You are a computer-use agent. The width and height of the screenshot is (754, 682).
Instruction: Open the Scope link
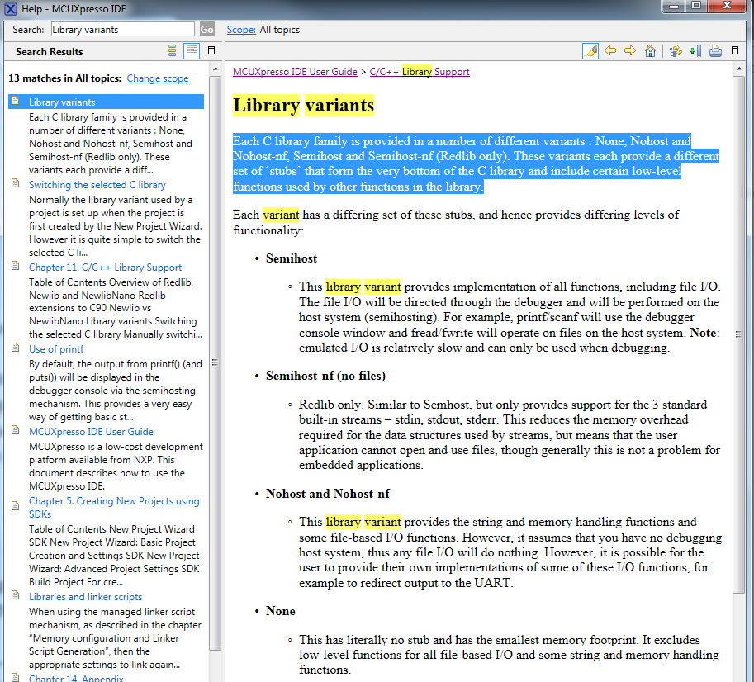click(241, 30)
